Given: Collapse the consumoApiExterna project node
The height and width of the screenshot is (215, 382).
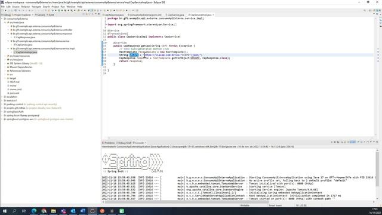Looking at the screenshot, I should (x=2, y=19).
